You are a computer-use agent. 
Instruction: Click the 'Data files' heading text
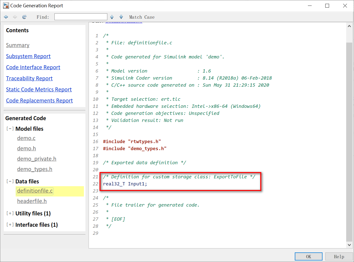point(27,181)
